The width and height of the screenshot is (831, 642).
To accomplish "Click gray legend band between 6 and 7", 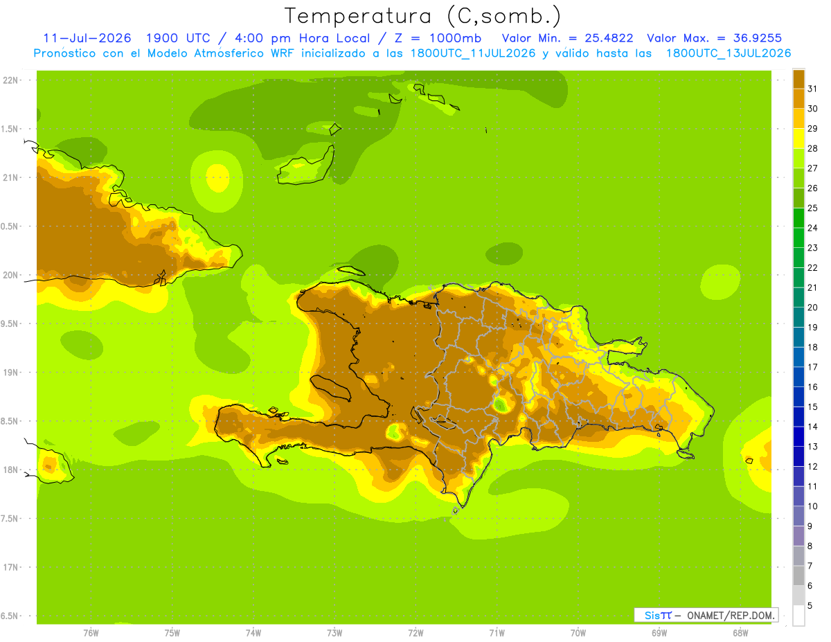I will click(x=798, y=576).
